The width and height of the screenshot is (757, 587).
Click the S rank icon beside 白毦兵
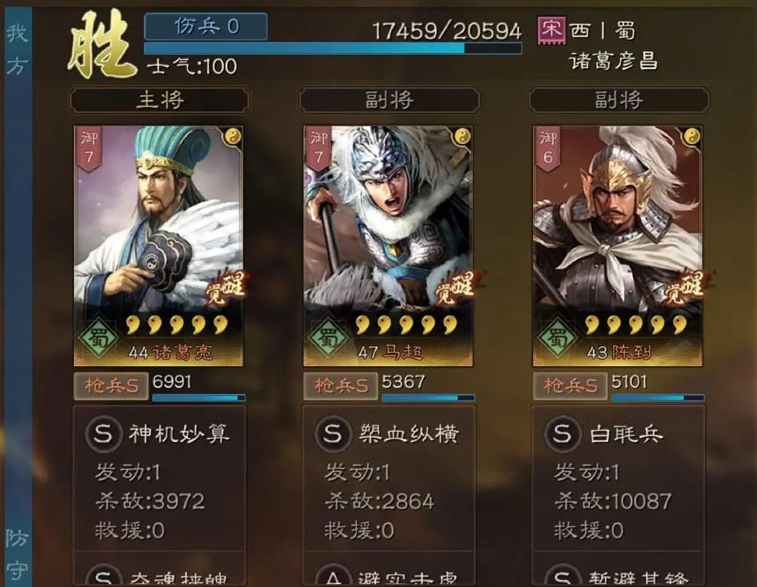click(562, 434)
